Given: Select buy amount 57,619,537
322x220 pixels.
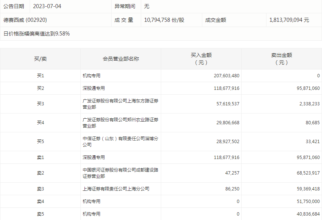Looking at the screenshot, I should [x=228, y=104].
